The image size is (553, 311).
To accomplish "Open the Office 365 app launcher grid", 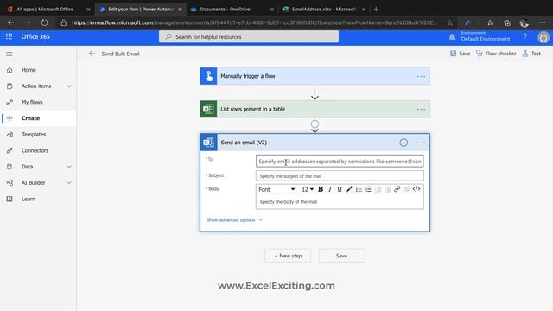I will [9, 36].
